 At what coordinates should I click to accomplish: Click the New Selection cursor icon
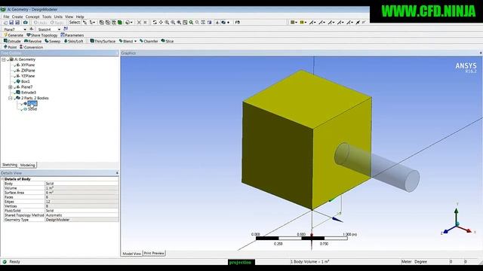tap(85, 23)
